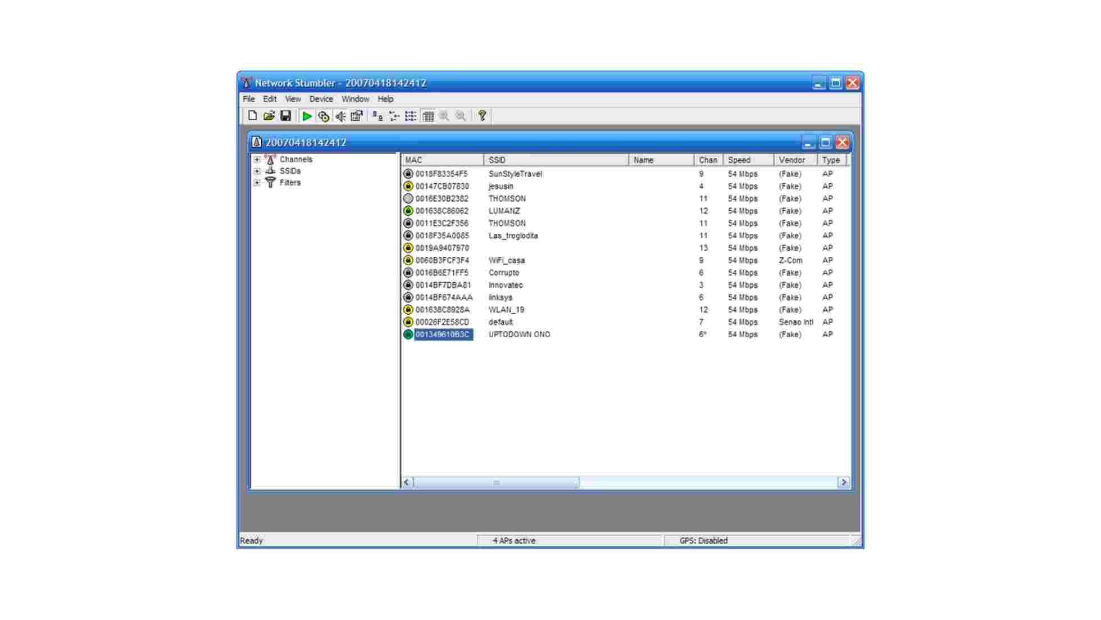The width and height of the screenshot is (1101, 620).
Task: Expand the Channels tree node
Action: click(257, 160)
